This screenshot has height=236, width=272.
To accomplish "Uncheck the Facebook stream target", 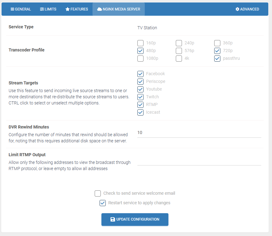I will click(x=140, y=74).
